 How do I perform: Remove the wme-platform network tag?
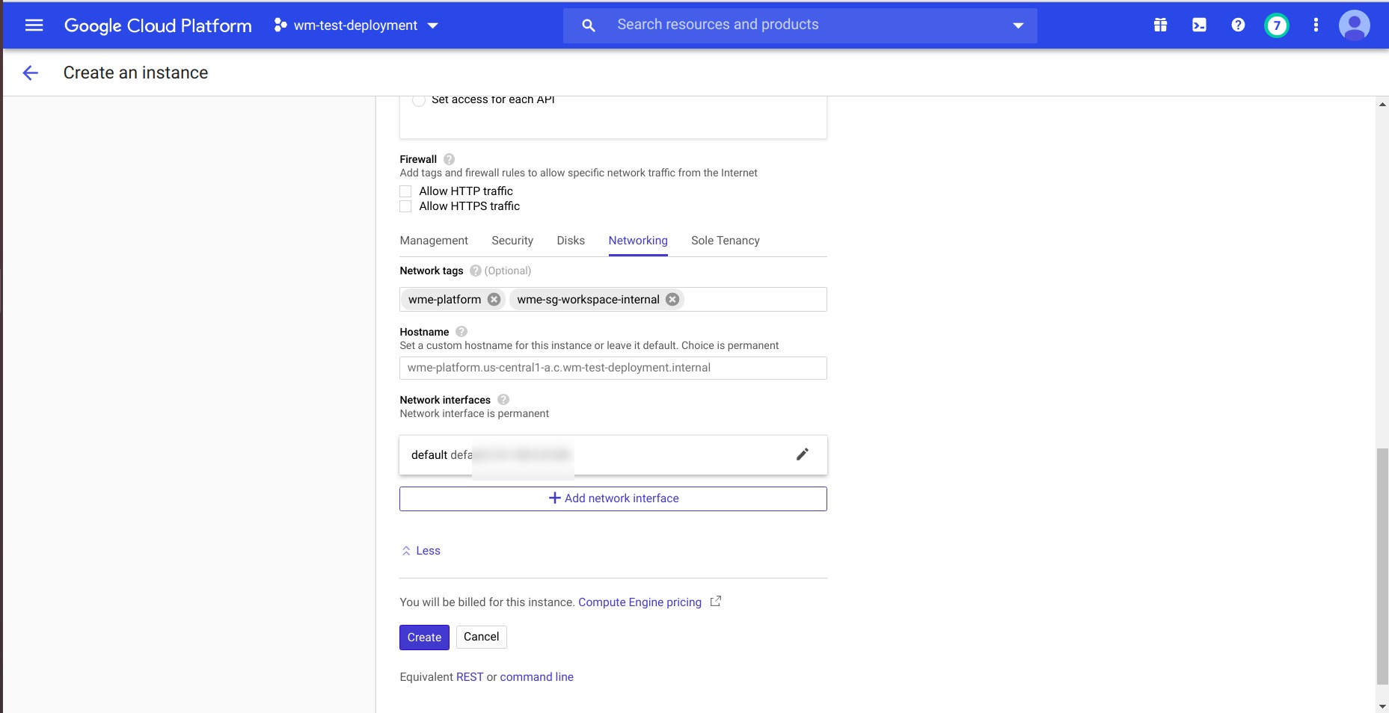pyautogui.click(x=494, y=300)
